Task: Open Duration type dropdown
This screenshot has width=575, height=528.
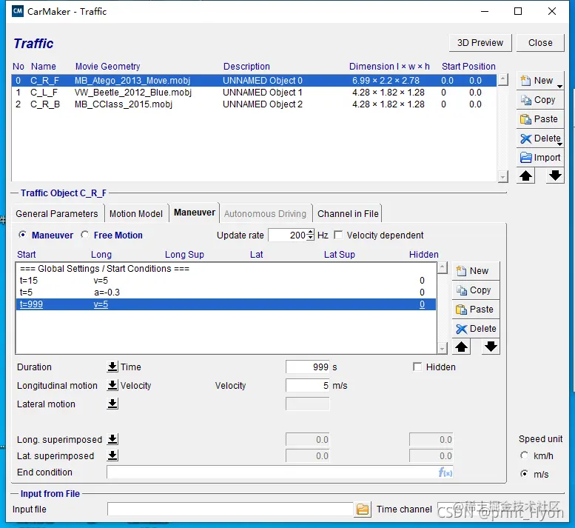Action: pyautogui.click(x=112, y=367)
